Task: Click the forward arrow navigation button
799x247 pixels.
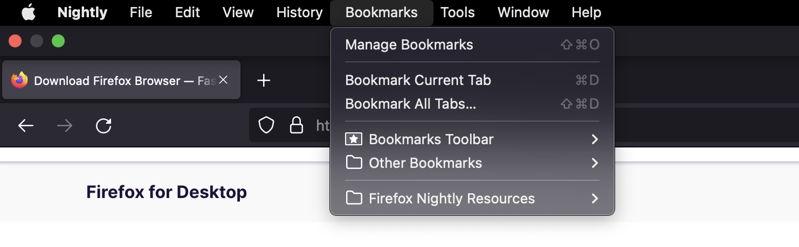Action: [x=65, y=126]
